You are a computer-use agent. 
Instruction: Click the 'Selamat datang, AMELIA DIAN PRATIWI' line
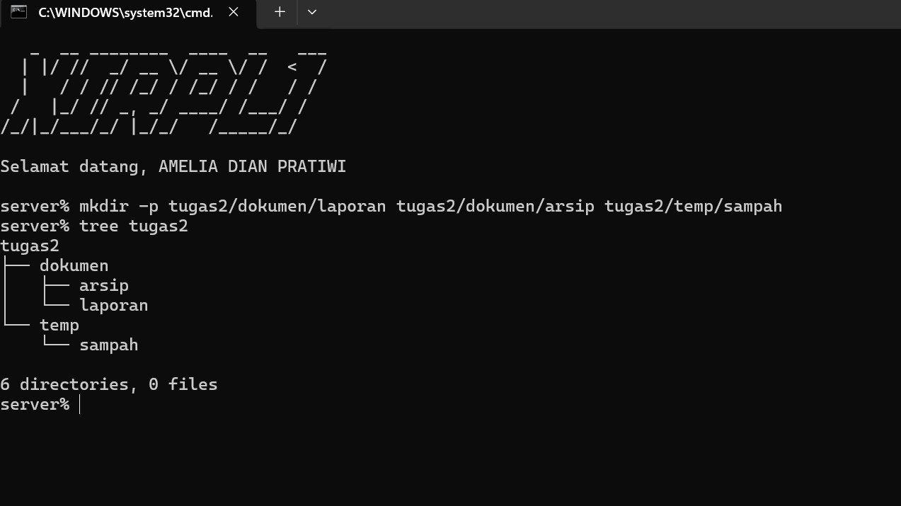tap(173, 167)
